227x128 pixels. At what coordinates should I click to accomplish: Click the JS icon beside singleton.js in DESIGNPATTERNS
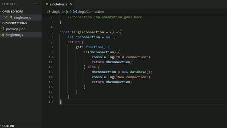coord(3,35)
